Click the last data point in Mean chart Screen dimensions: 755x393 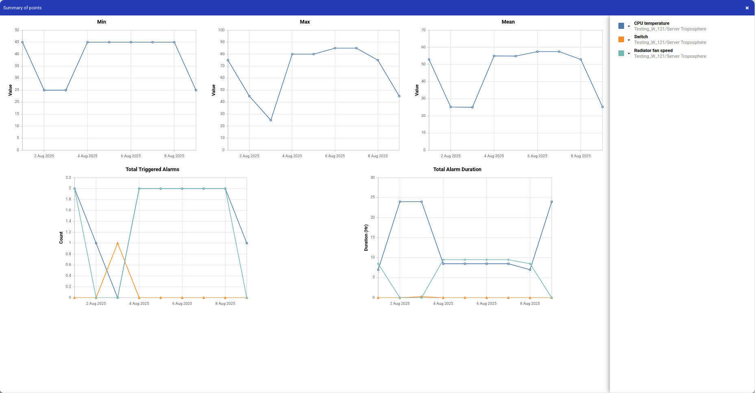(603, 107)
